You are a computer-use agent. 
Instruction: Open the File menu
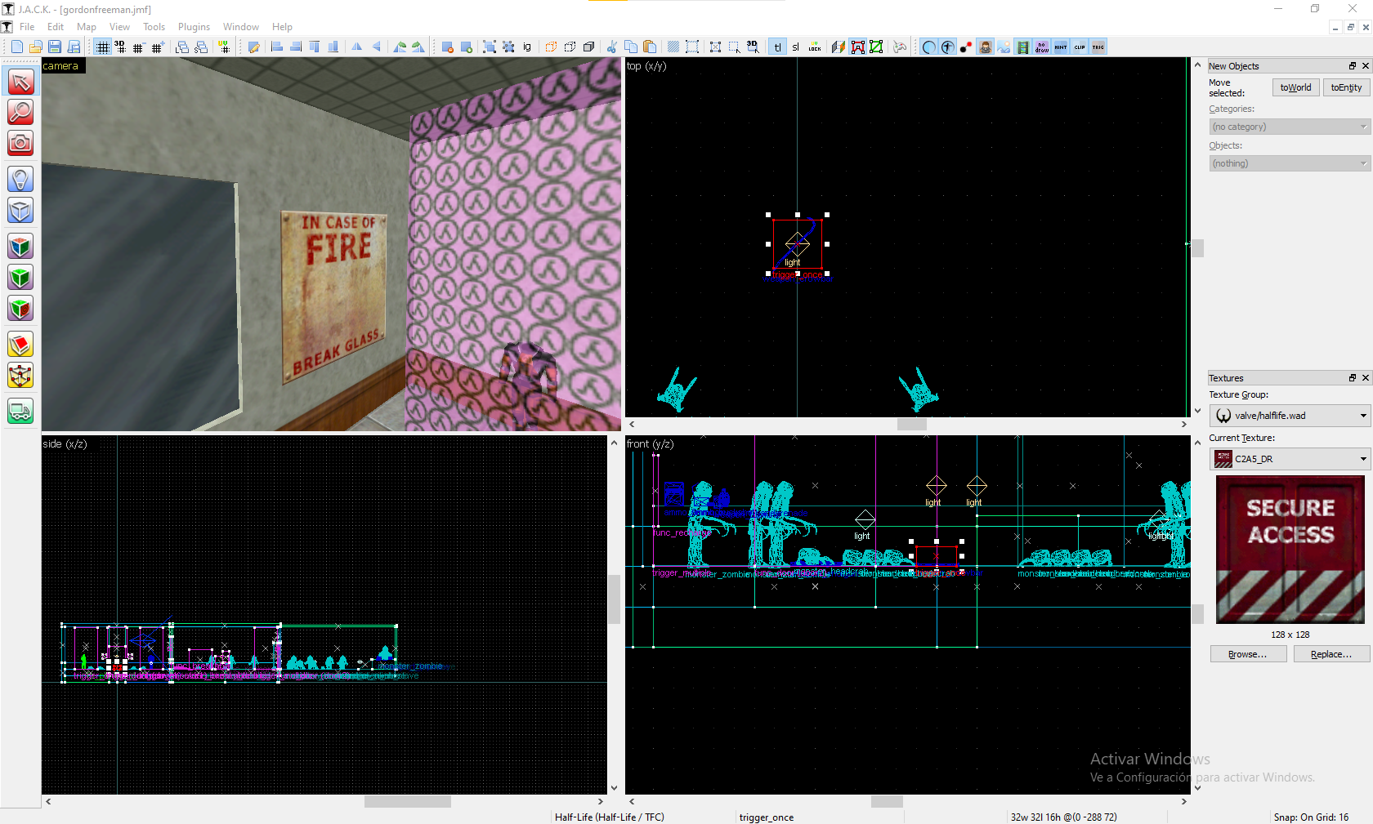(27, 27)
